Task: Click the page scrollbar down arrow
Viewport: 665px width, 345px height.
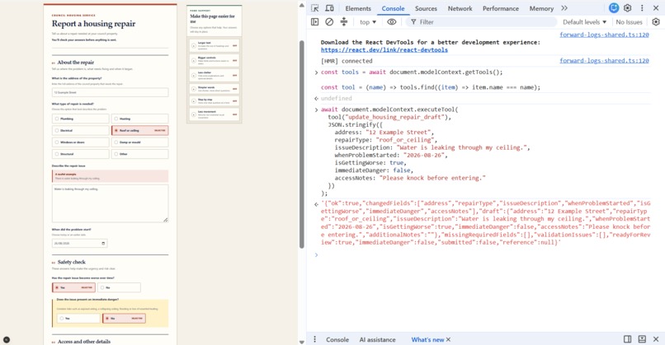Action: 301,342
